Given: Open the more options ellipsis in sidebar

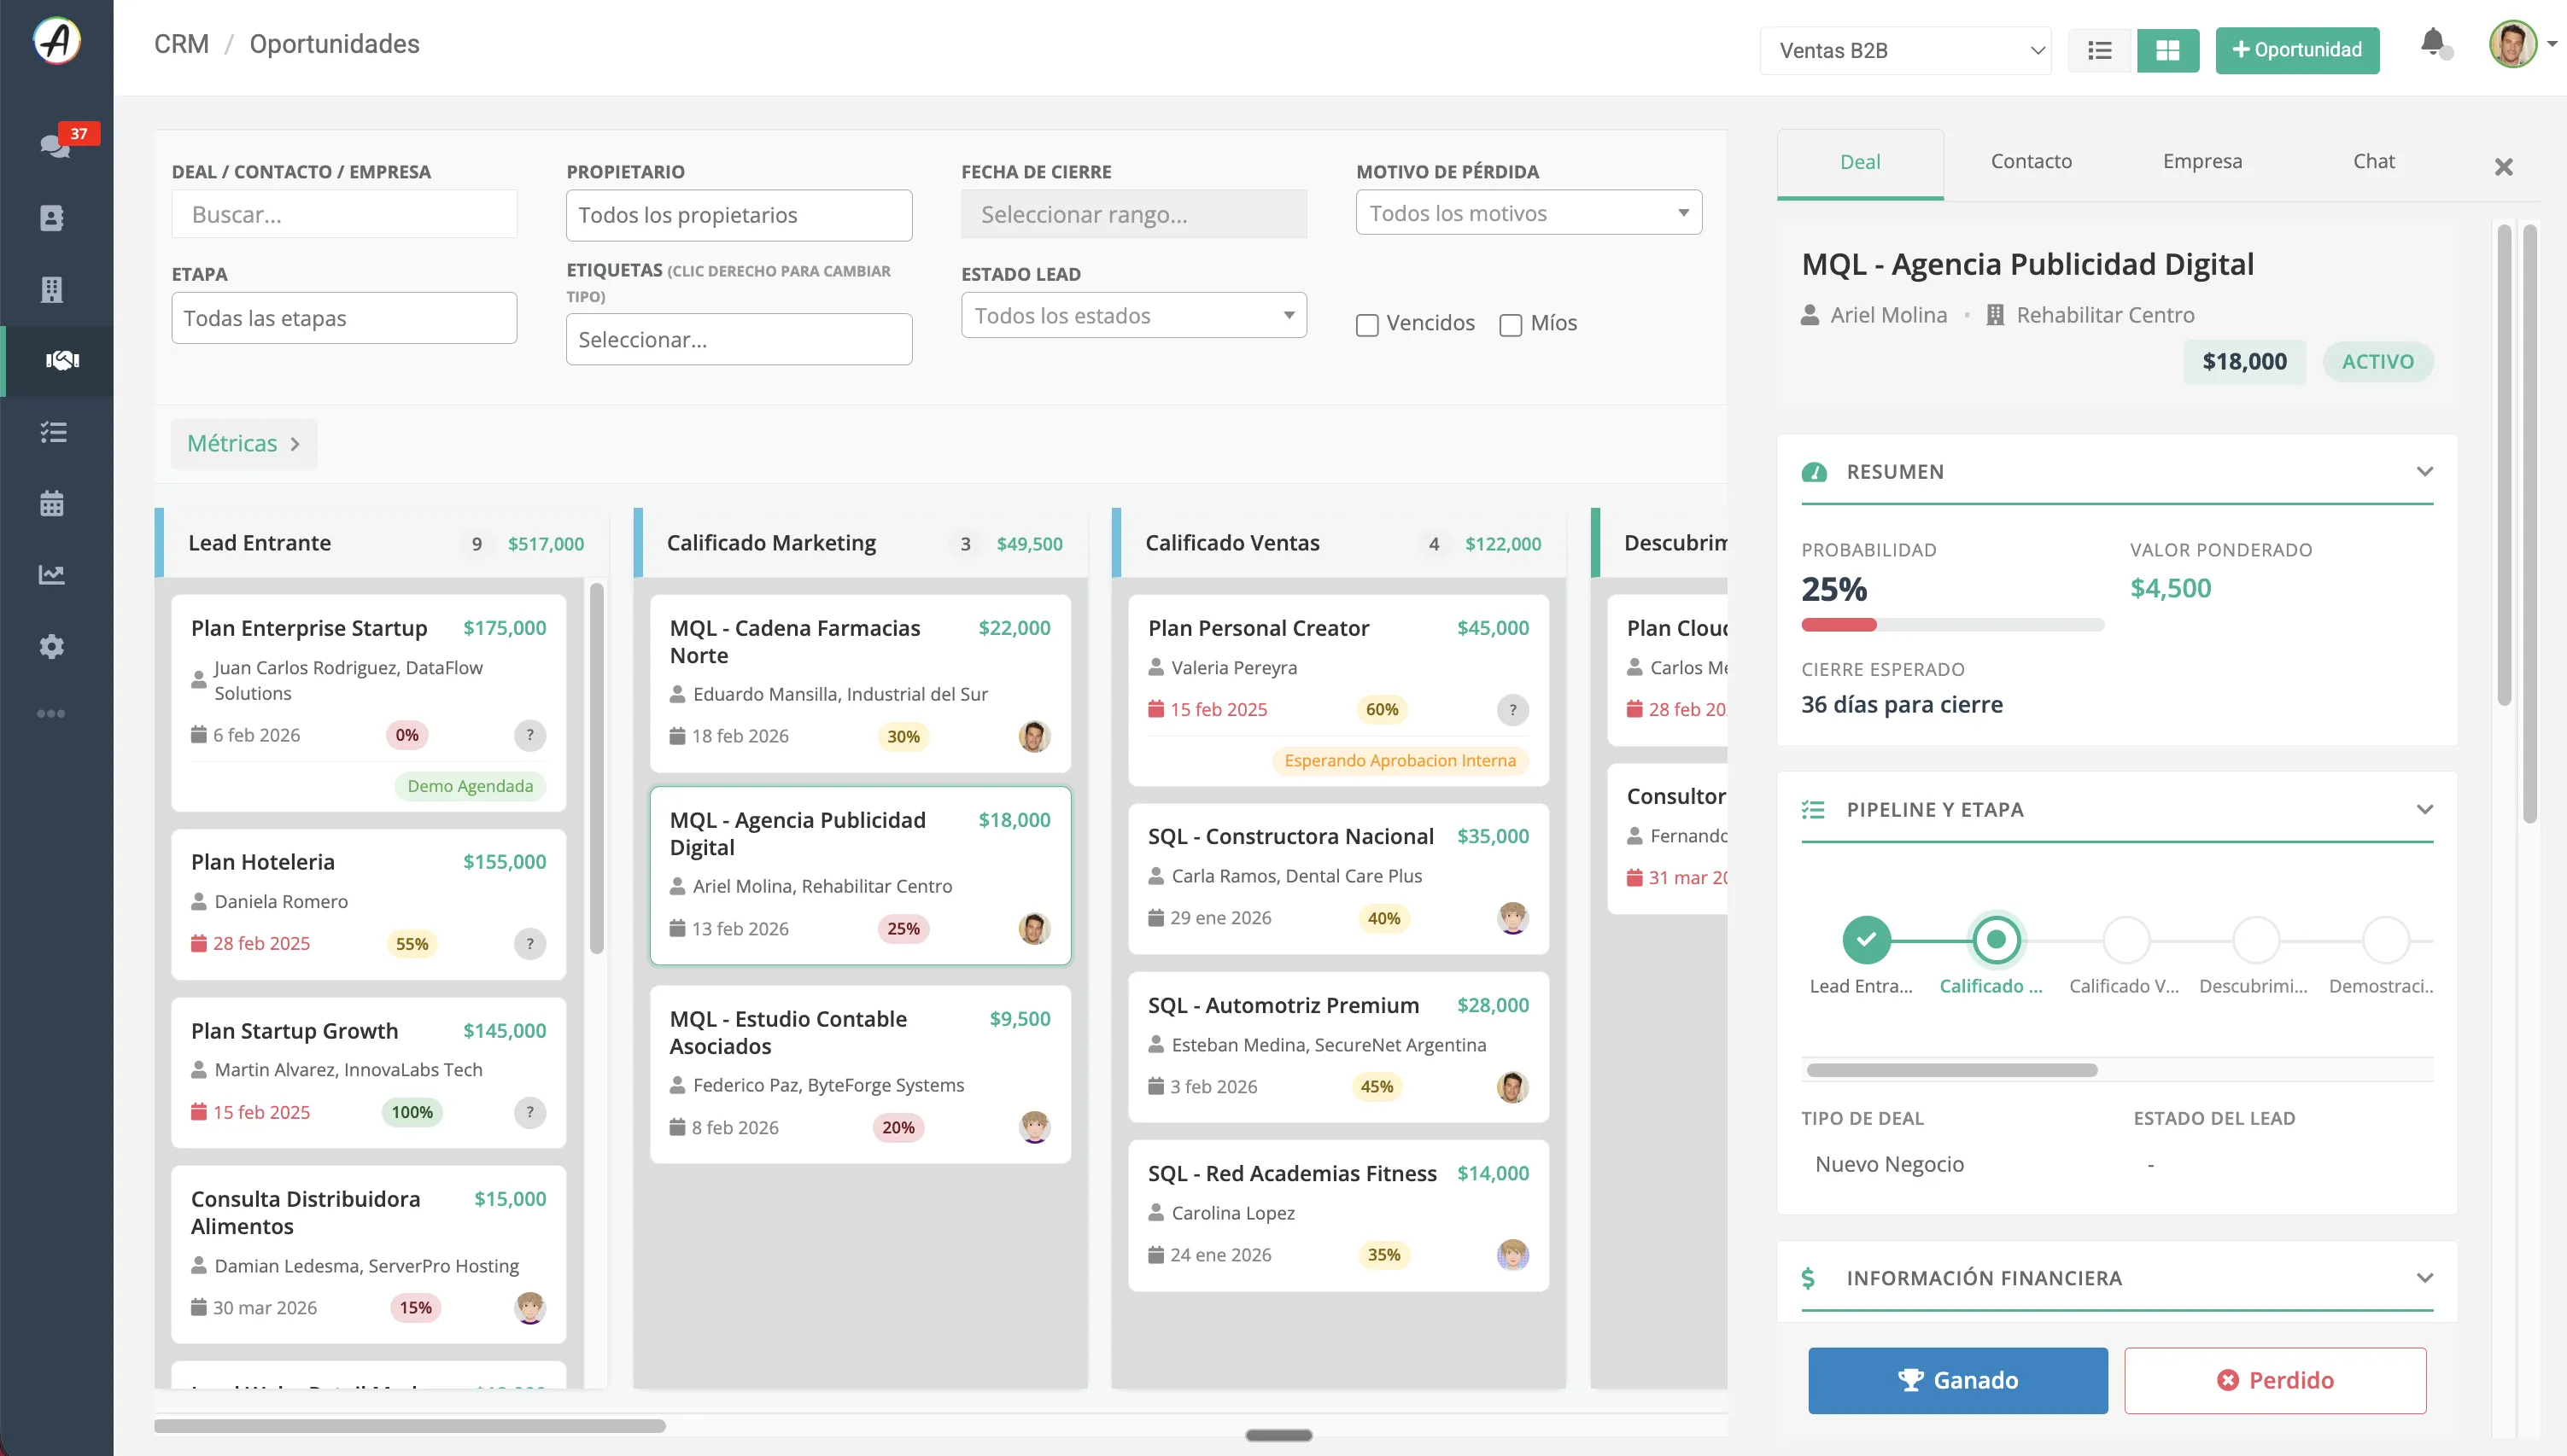Looking at the screenshot, I should coord(51,713).
